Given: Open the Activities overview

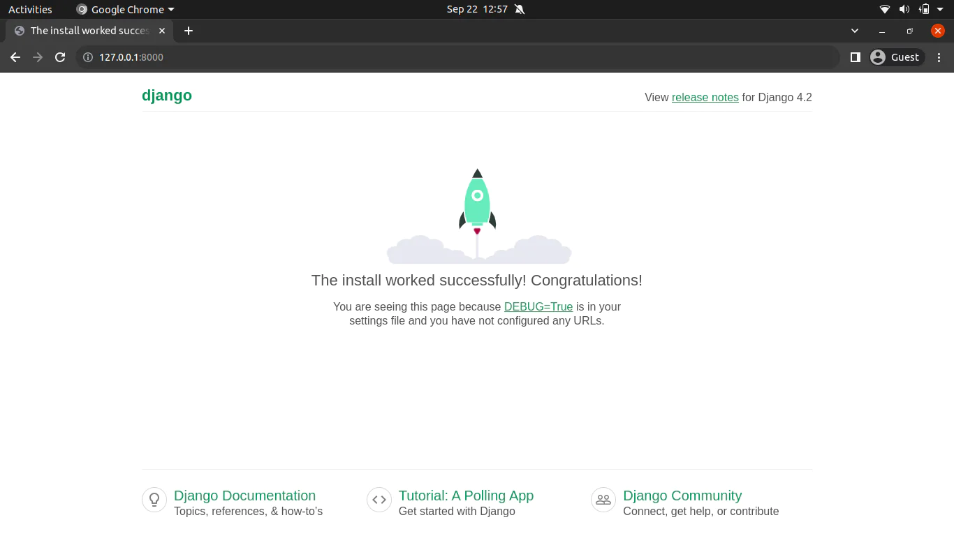Looking at the screenshot, I should pos(30,10).
